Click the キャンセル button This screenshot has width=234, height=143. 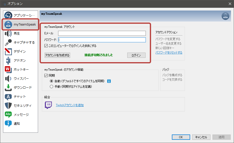pyautogui.click(x=201, y=137)
